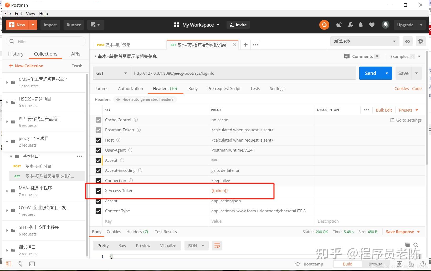Uncheck the Host header checkbox
Image resolution: width=431 pixels, height=271 pixels.
(98, 140)
